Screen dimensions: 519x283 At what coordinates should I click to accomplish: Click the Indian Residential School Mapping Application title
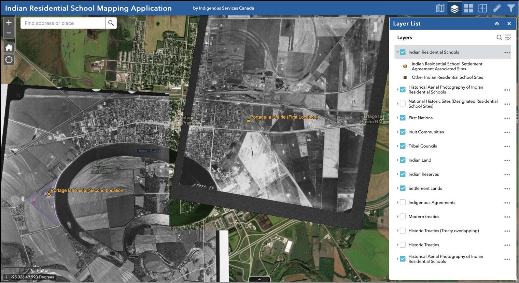click(88, 8)
